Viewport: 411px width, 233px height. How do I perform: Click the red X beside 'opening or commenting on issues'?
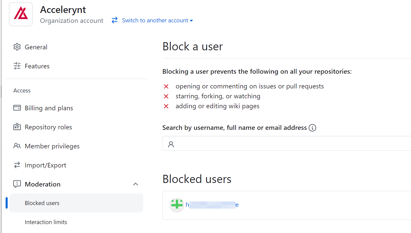coord(166,86)
